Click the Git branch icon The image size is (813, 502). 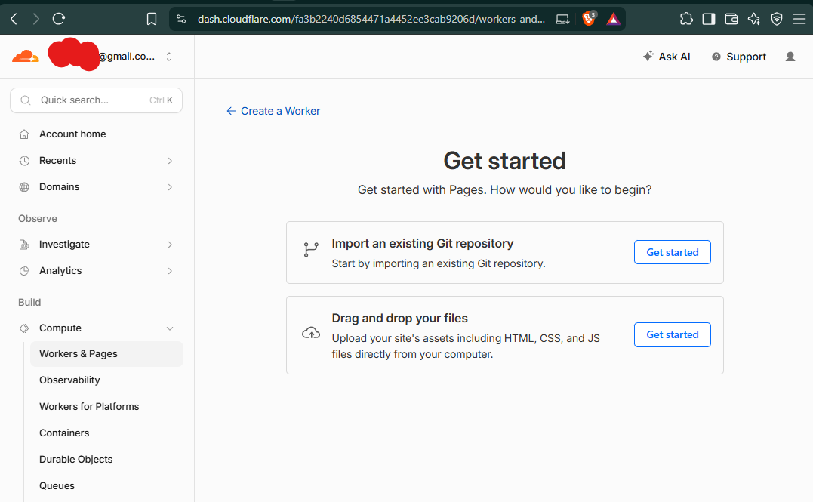click(311, 249)
